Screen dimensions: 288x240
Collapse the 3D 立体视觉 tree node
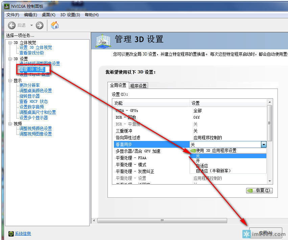click(x=10, y=43)
